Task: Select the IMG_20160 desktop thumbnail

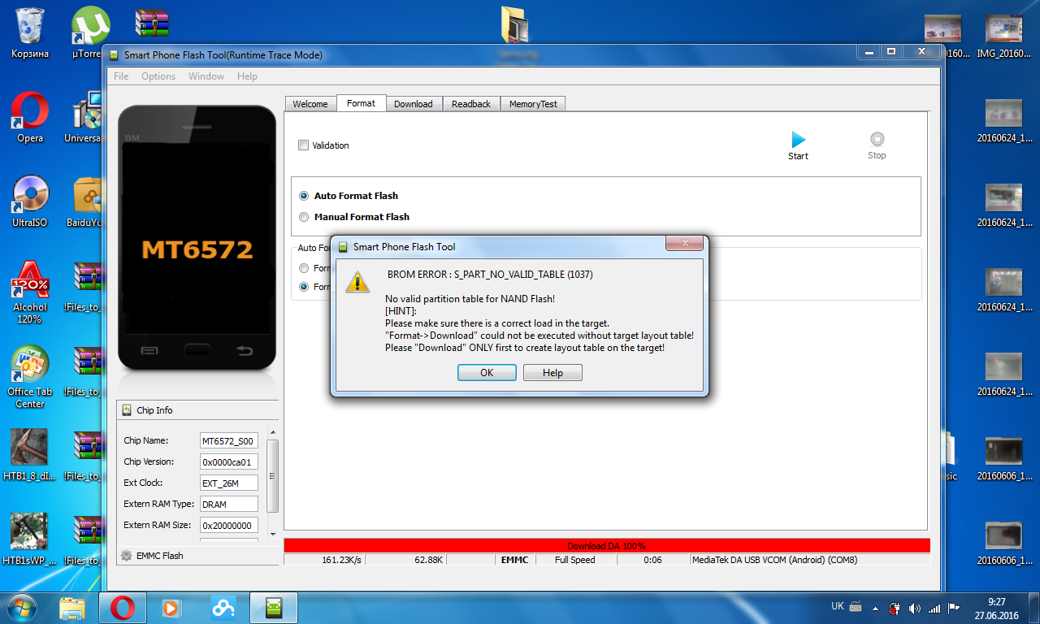Action: coord(1003,36)
